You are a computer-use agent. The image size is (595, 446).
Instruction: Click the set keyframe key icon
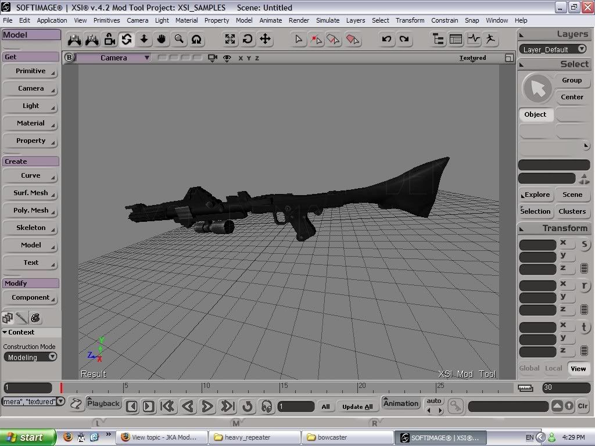(x=456, y=407)
